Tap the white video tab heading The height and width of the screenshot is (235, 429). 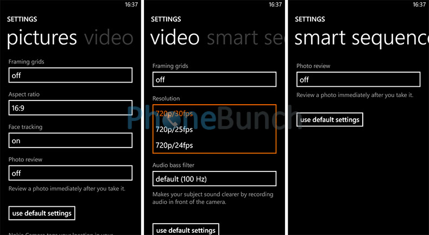coord(176,38)
